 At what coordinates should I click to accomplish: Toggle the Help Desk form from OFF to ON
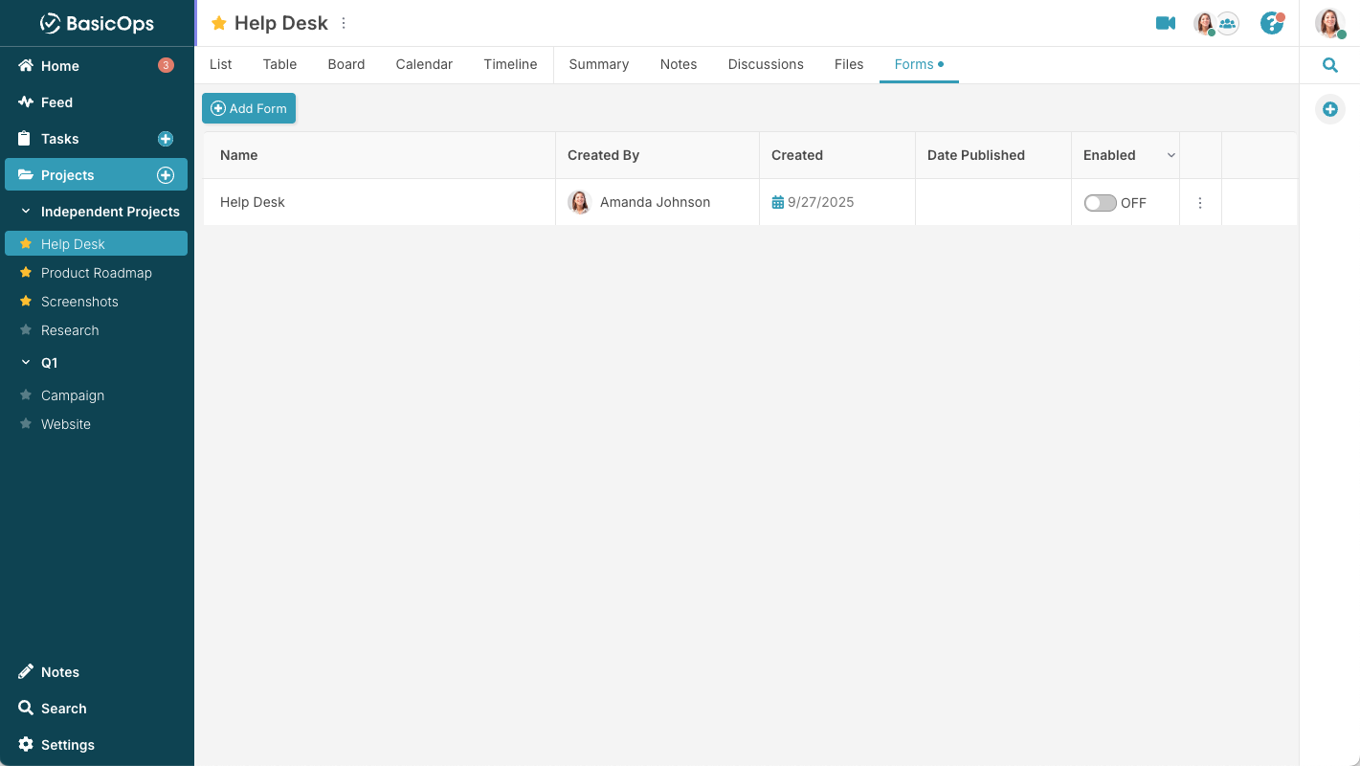coord(1098,202)
